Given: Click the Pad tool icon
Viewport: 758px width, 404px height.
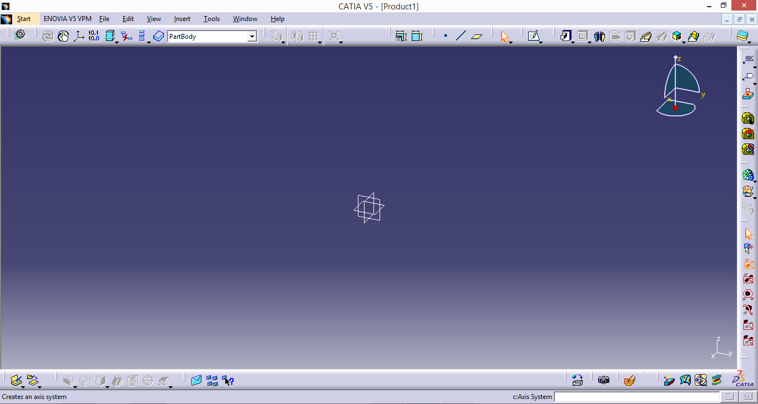Looking at the screenshot, I should [565, 36].
